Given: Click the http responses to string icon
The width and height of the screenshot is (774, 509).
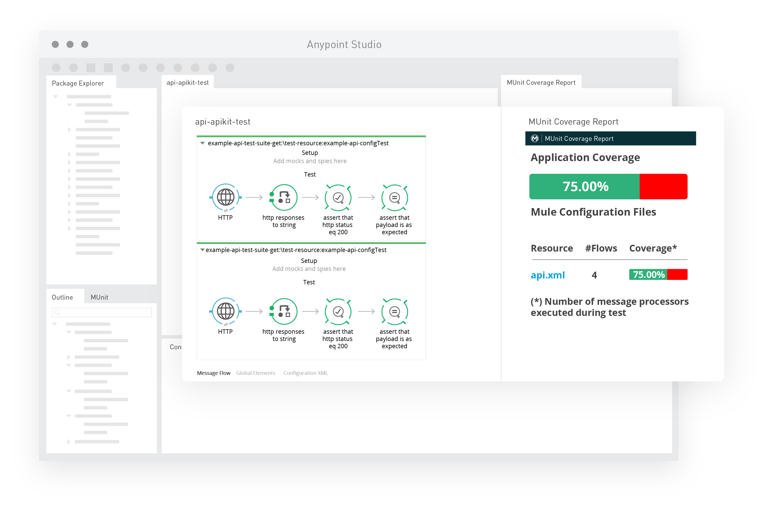Looking at the screenshot, I should [x=282, y=202].
